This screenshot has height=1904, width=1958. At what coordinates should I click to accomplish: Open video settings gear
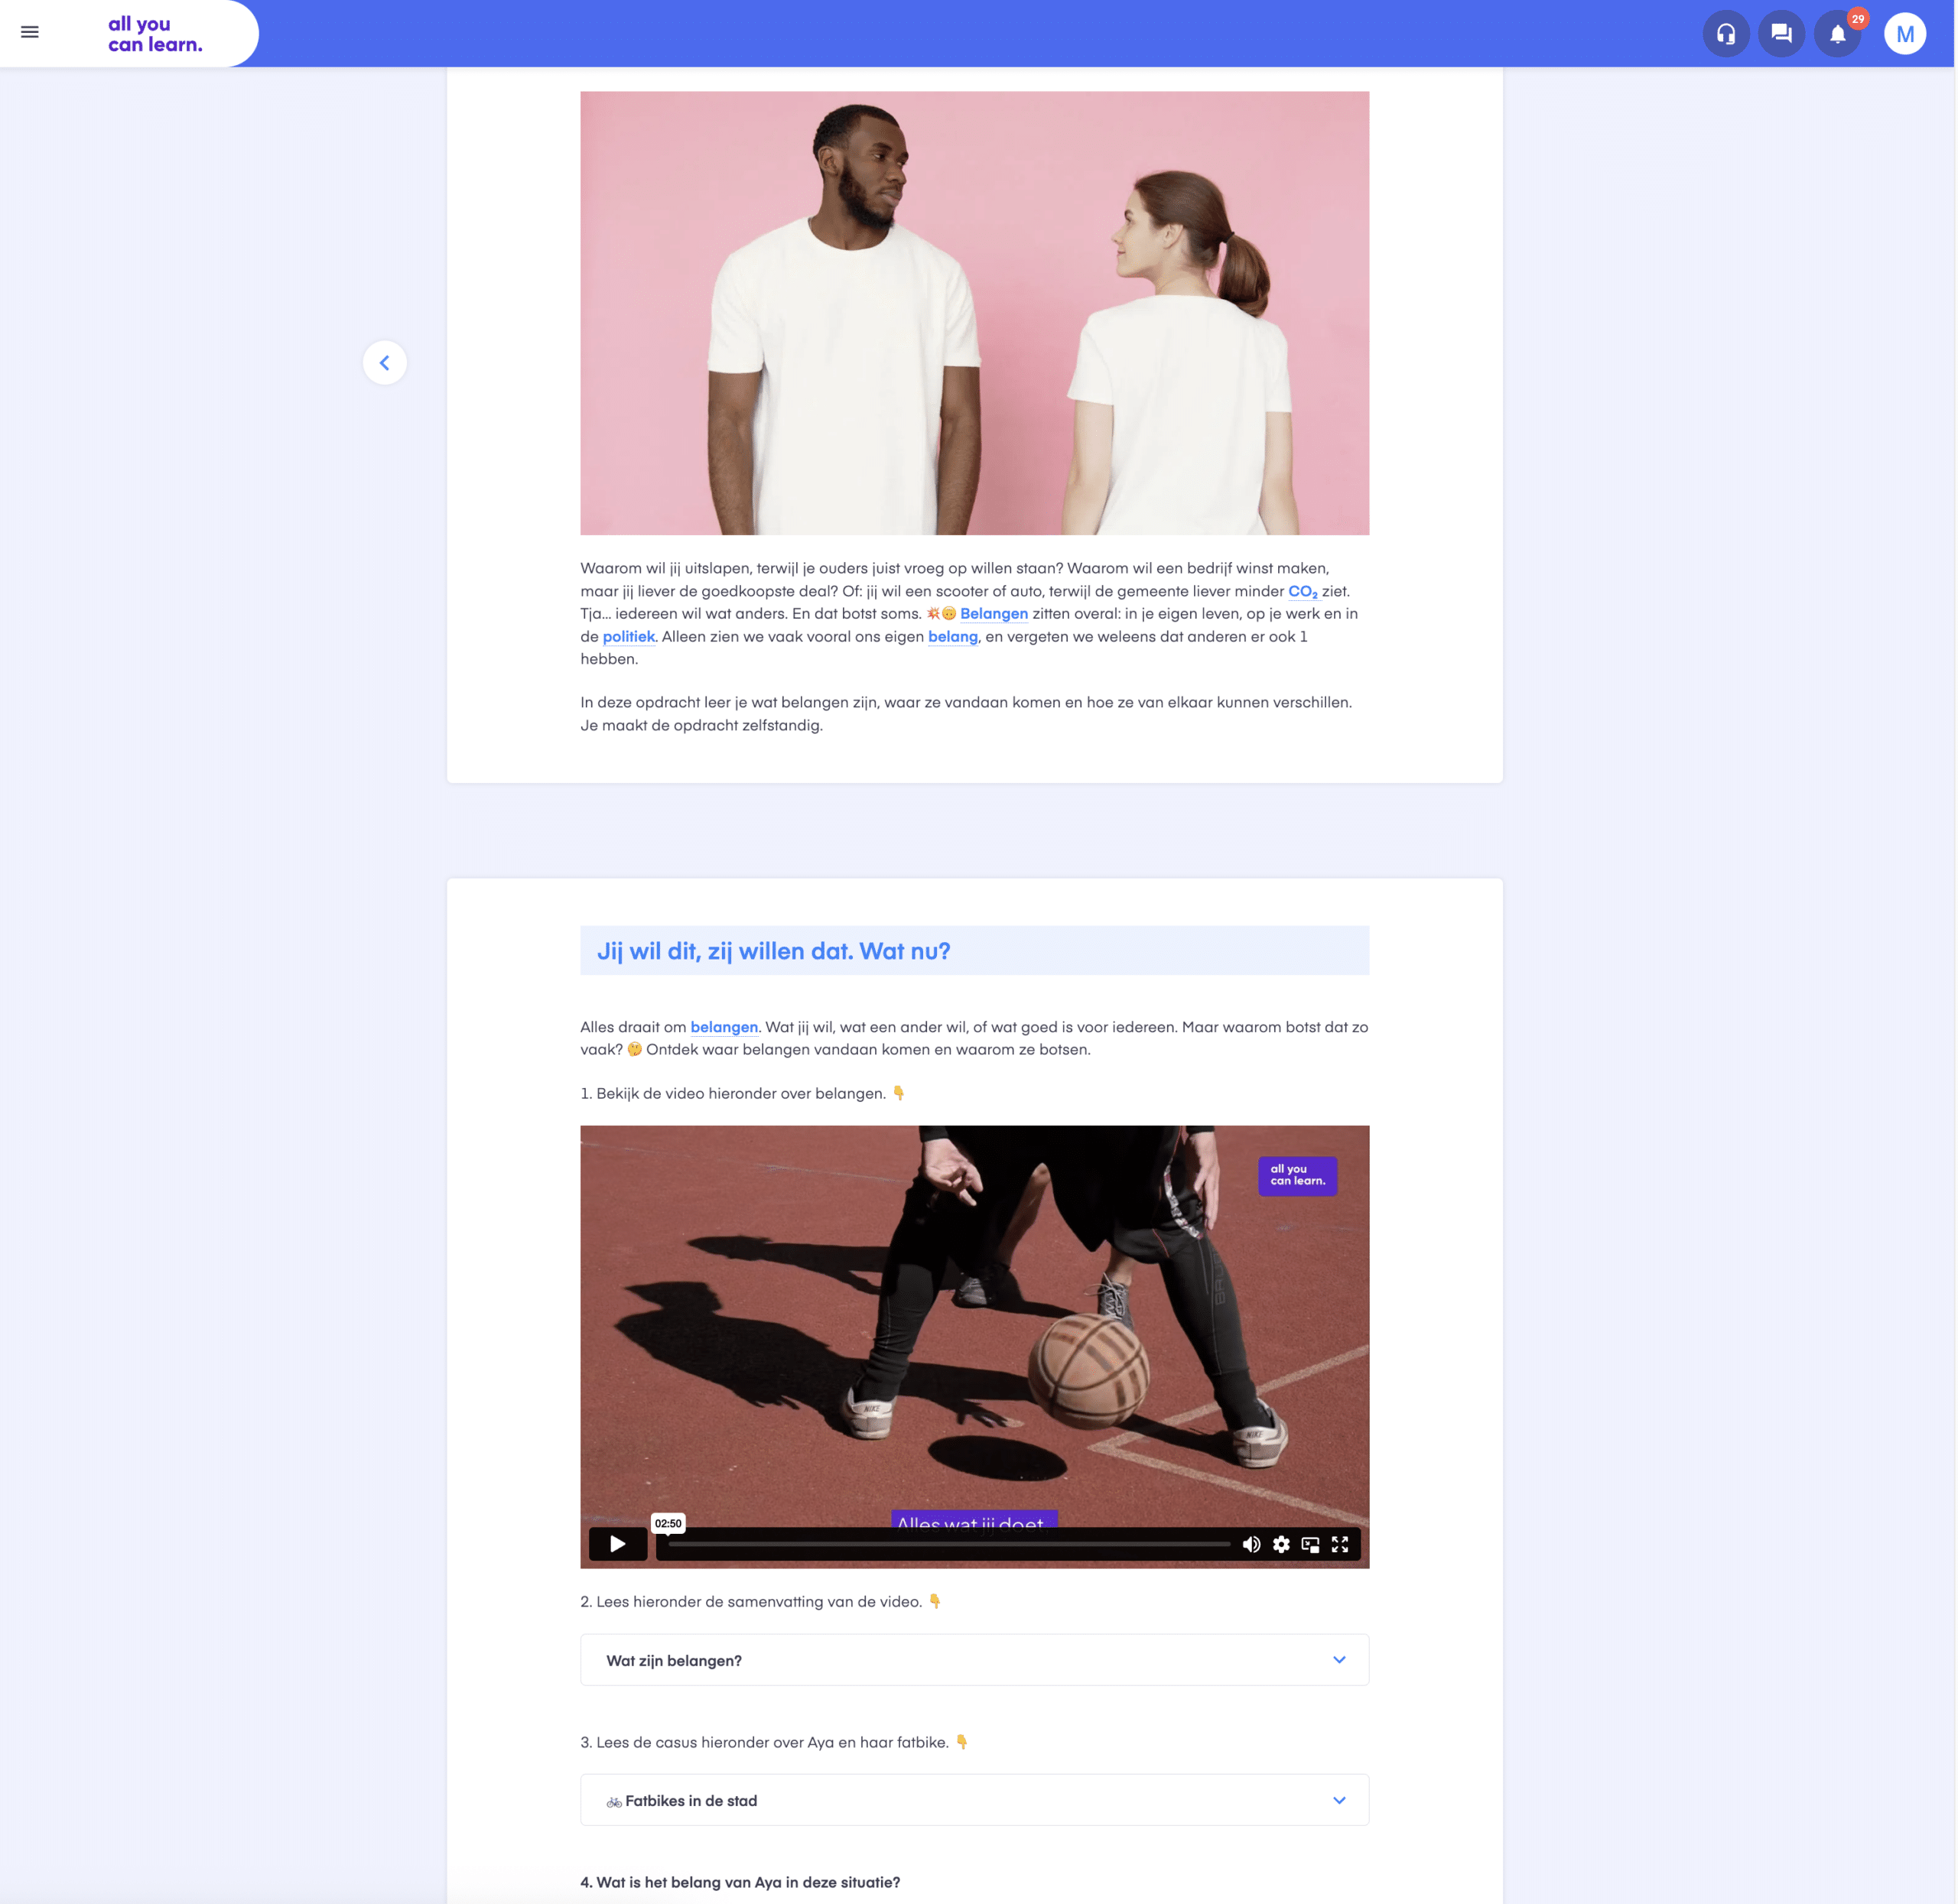click(1281, 1544)
